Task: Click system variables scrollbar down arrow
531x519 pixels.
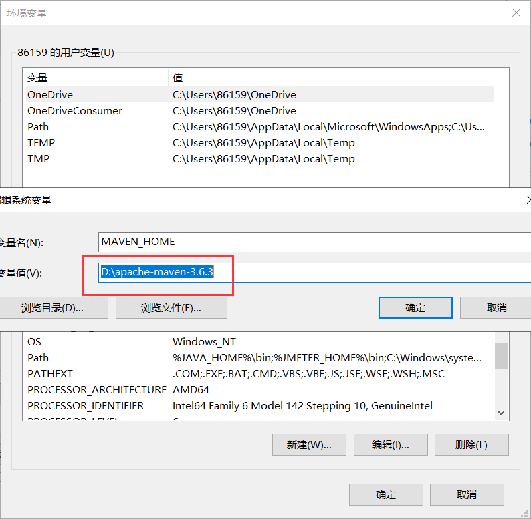Action: click(x=501, y=413)
